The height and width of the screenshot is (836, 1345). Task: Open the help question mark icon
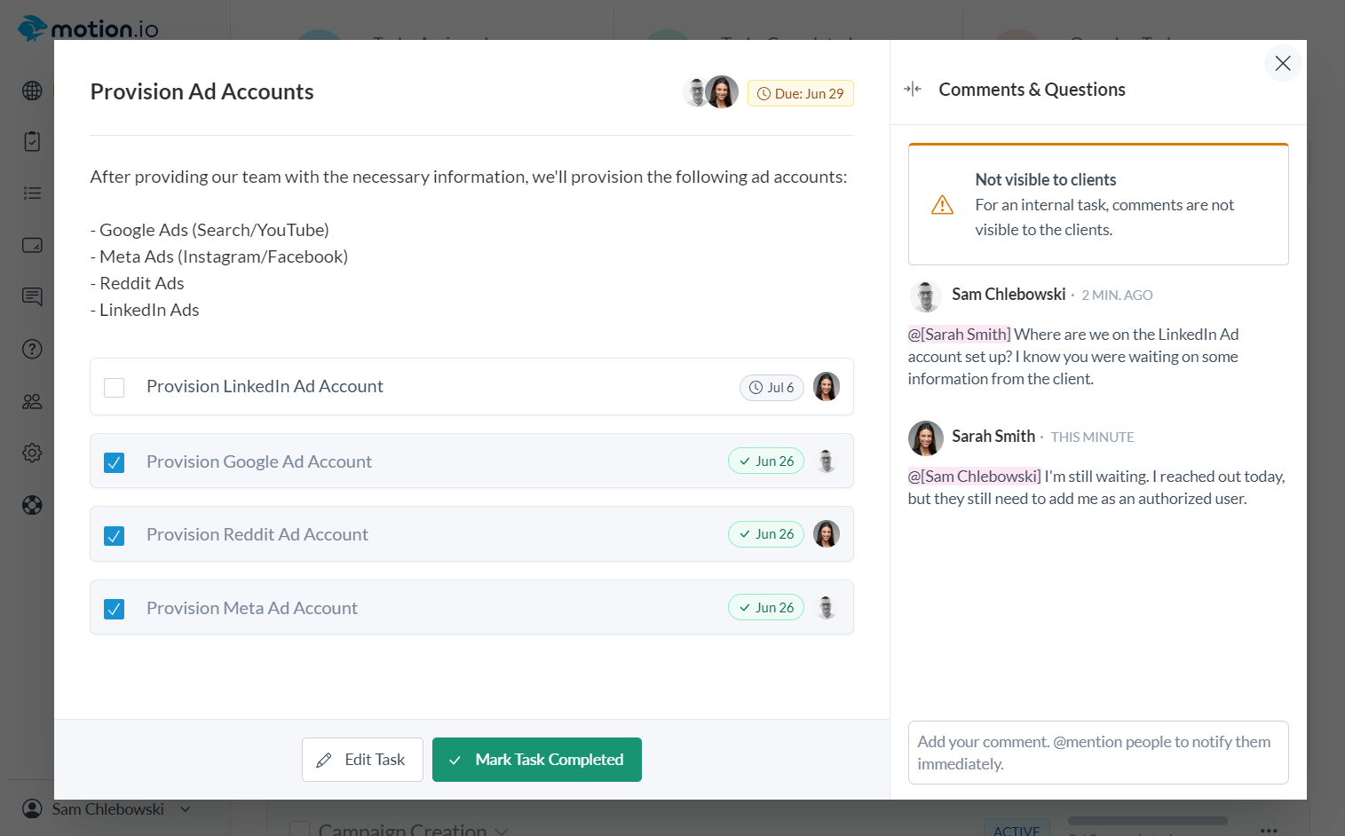click(x=32, y=349)
